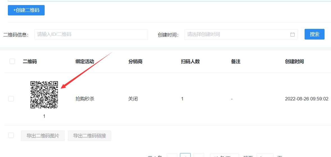Open the QR code image thumbnail
331x157 pixels.
(44, 95)
